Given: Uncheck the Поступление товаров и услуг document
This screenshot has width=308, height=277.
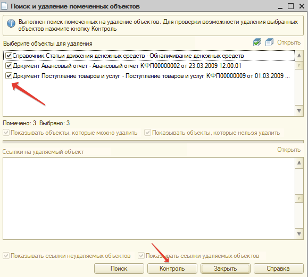Looking at the screenshot, I should (9, 76).
